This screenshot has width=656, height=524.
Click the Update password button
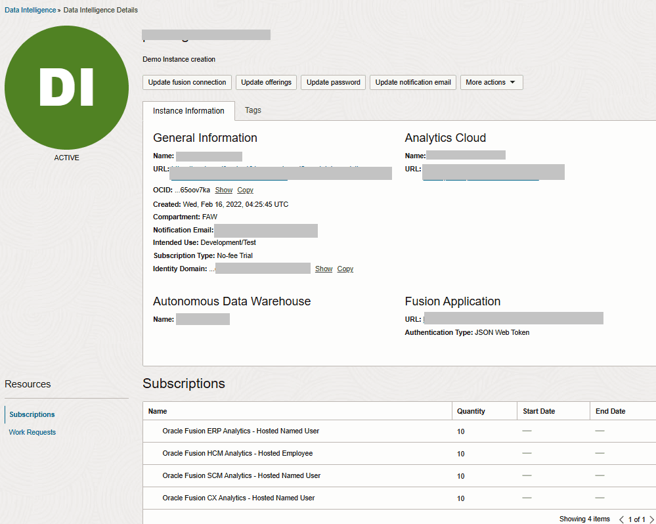[x=333, y=82]
